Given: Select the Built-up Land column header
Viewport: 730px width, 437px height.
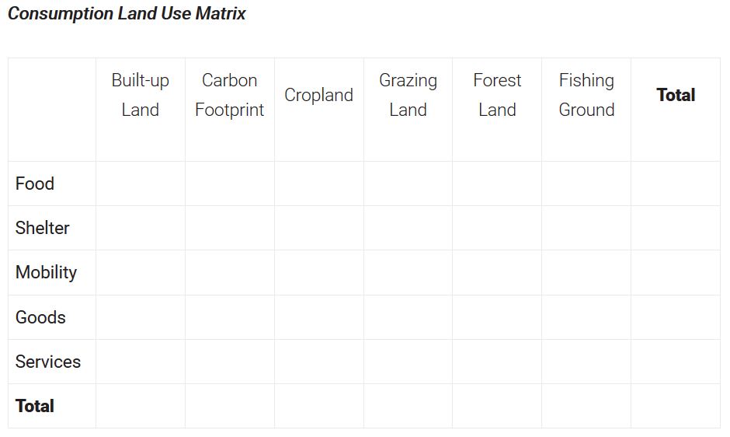Looking at the screenshot, I should point(140,95).
